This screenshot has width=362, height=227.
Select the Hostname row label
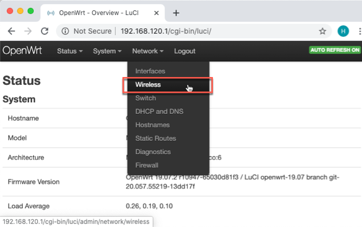[24, 118]
